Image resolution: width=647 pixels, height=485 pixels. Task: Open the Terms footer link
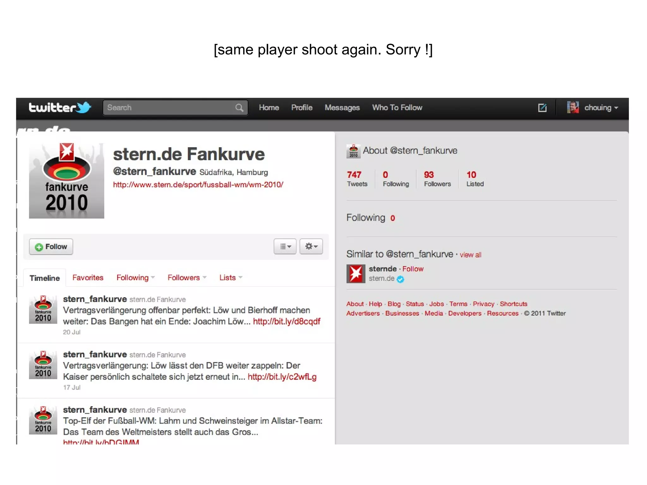coord(458,304)
